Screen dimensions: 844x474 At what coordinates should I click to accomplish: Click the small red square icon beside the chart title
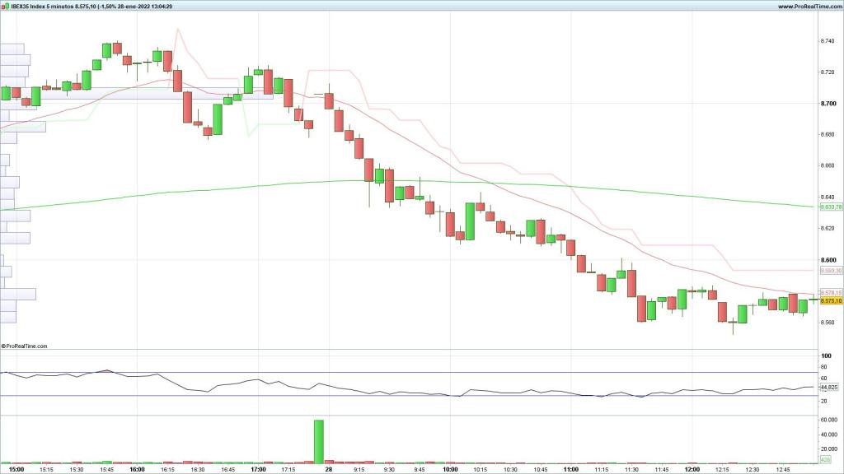point(5,7)
